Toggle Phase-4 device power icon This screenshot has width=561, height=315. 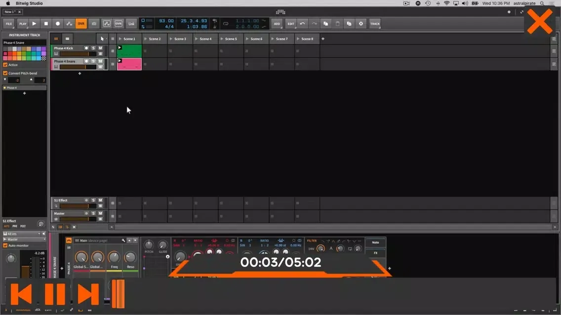click(69, 241)
